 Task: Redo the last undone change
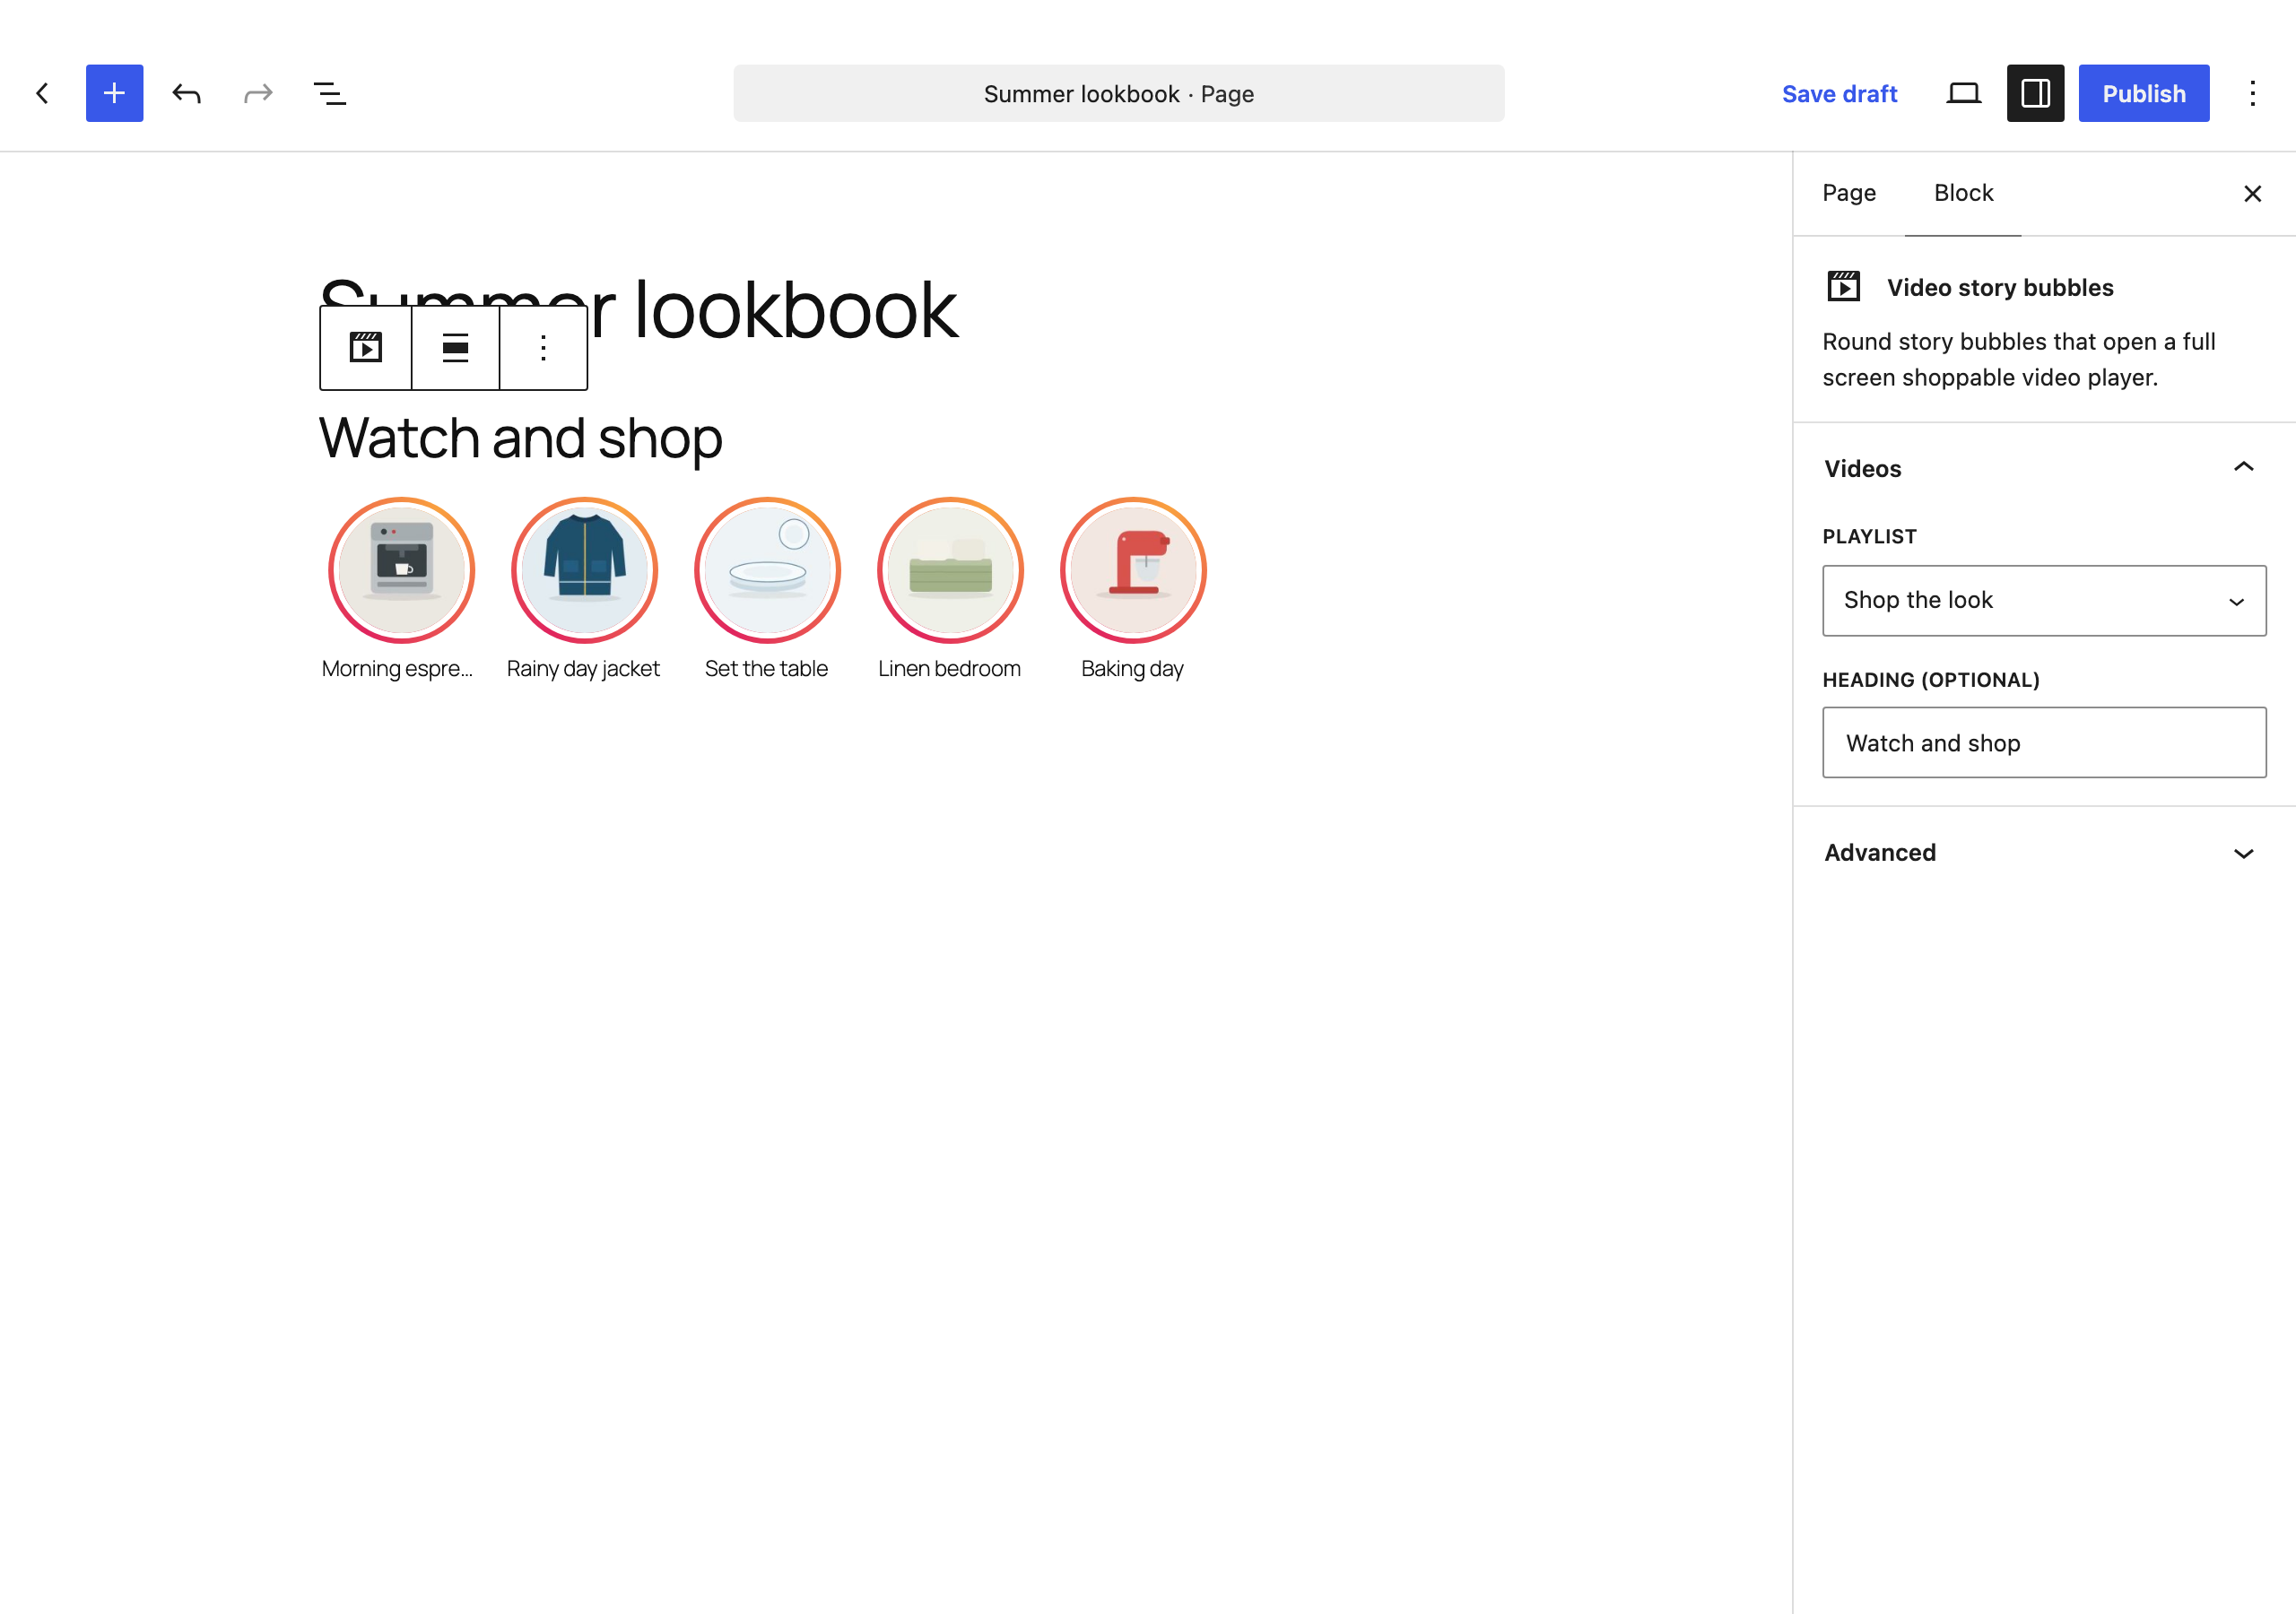click(x=258, y=93)
